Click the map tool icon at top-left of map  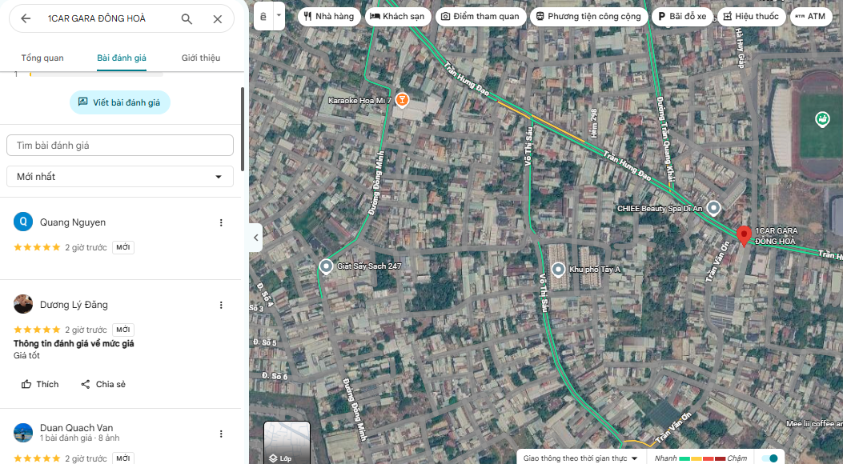tap(263, 16)
